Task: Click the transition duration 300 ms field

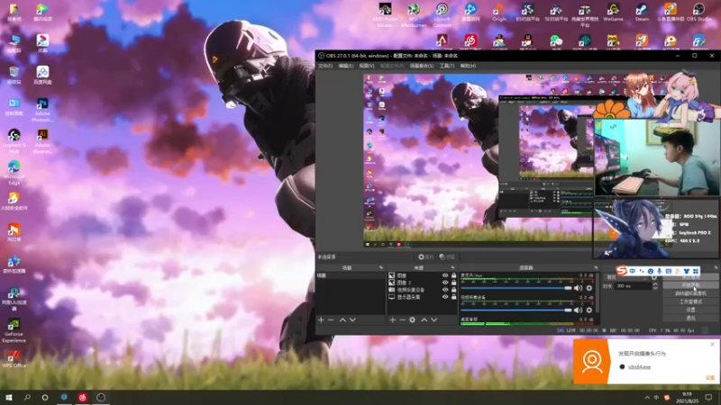Action: coord(634,286)
